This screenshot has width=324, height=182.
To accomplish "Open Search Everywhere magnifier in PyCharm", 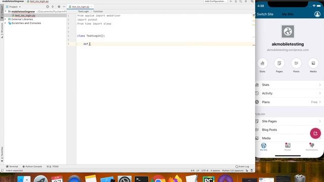I will point(252,1).
